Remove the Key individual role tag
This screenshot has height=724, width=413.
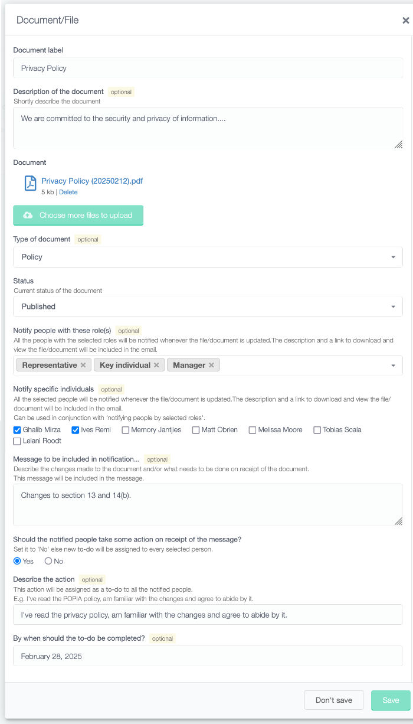point(156,366)
